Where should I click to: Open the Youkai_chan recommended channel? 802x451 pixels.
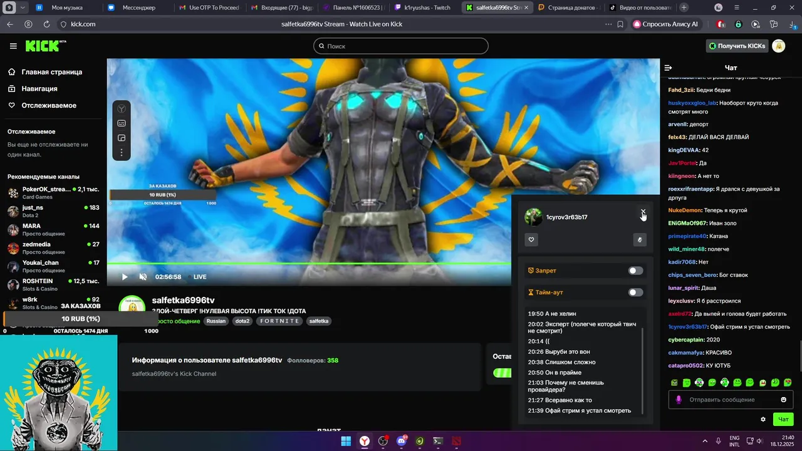[53, 266]
